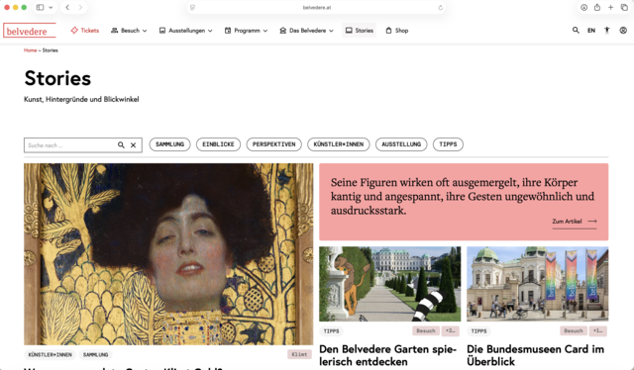This screenshot has width=634, height=370.
Task: Click Besuch tag under Bundesmuseen Card story
Action: 574,330
